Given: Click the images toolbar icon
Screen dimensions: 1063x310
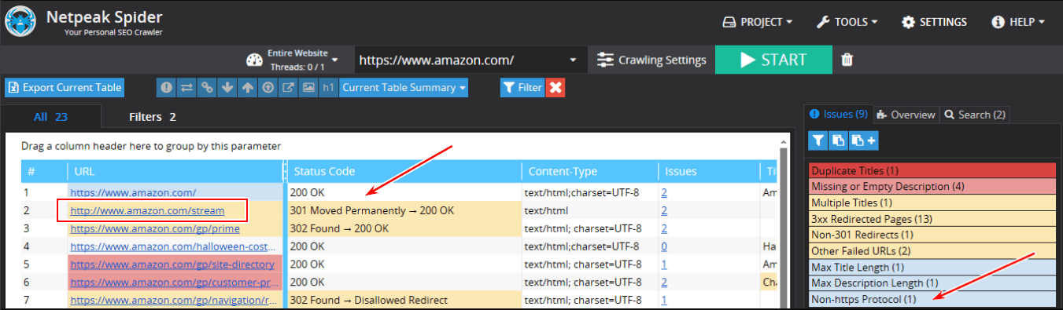Looking at the screenshot, I should tap(309, 87).
